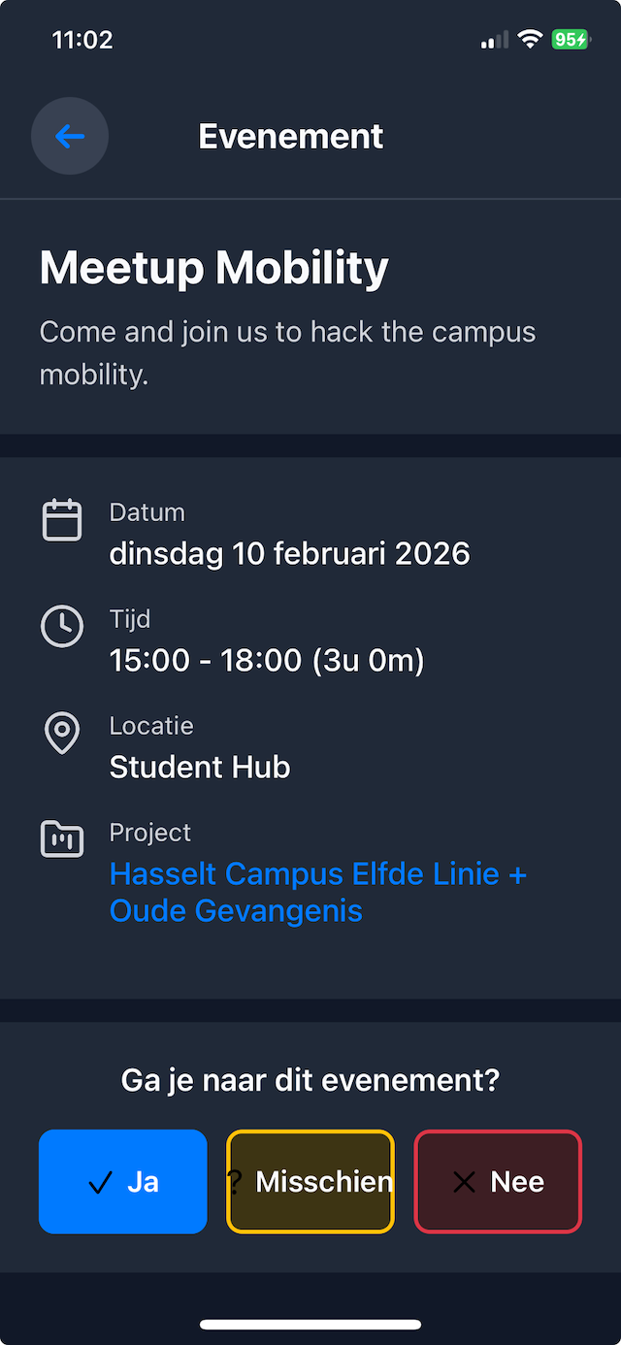Click the project folder icon
This screenshot has height=1345, width=621.
pos(62,839)
